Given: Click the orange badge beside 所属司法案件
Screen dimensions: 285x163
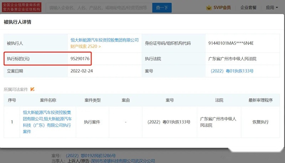Looking at the screenshot, I should coord(32,89).
